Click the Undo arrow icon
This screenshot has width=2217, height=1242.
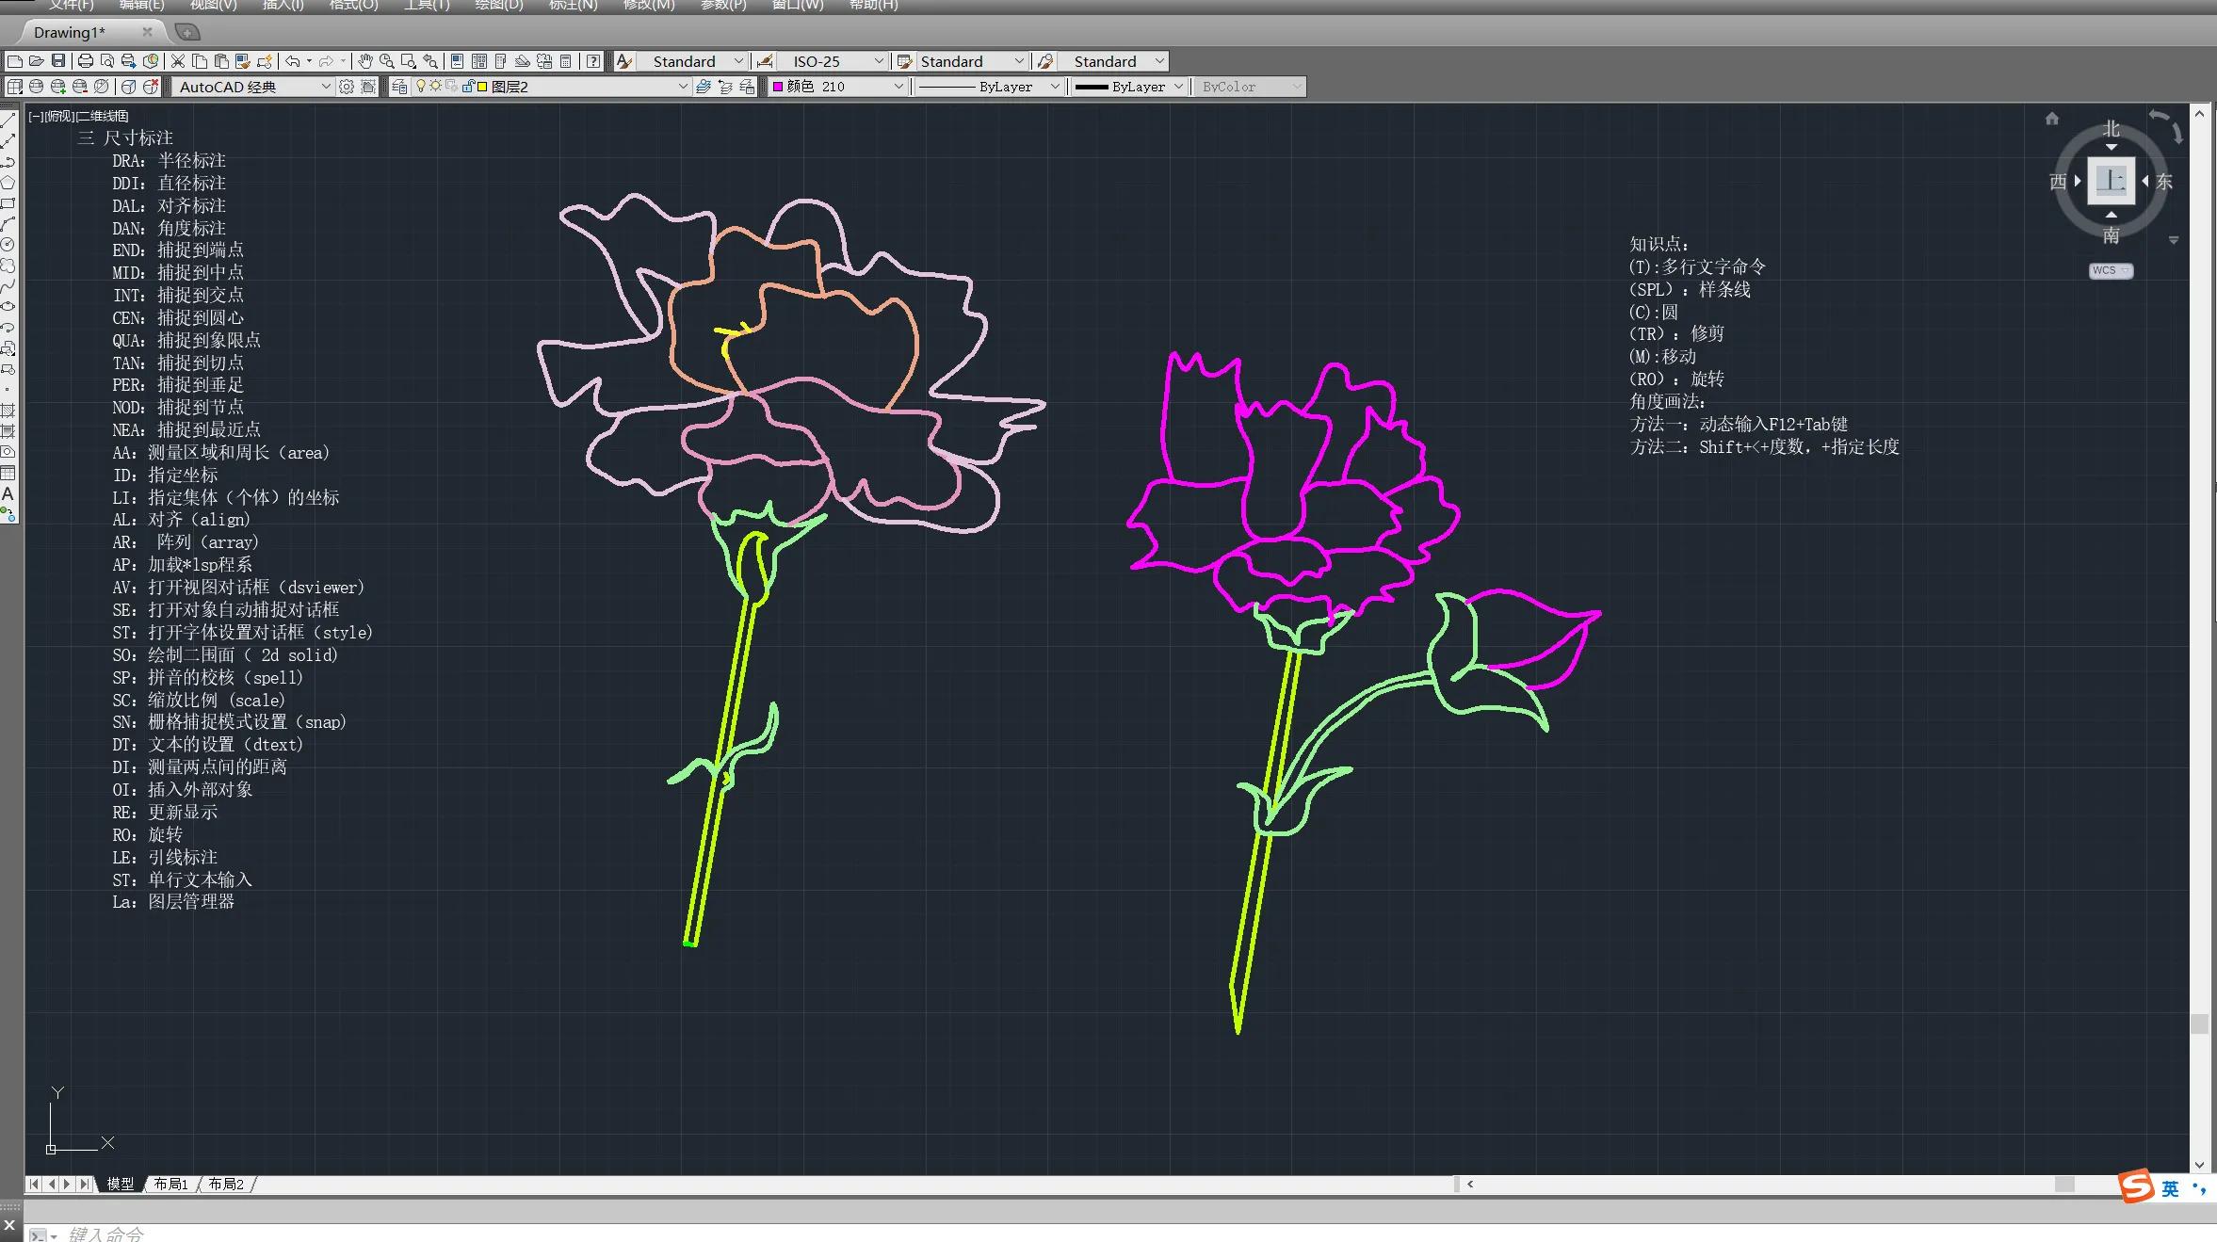pyautogui.click(x=293, y=61)
